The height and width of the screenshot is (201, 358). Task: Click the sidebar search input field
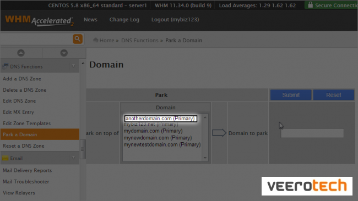[x=36, y=39]
